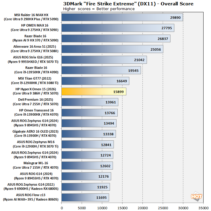Click the chart title "3DMark Fire Strike Extreme"
The width and height of the screenshot is (211, 211).
(x=128, y=4)
